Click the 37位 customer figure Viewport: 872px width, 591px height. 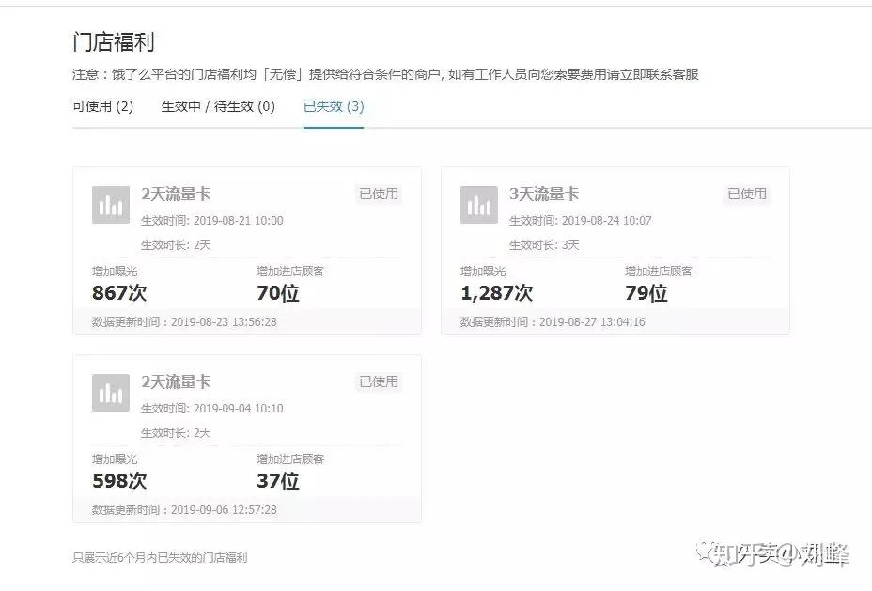tap(277, 480)
